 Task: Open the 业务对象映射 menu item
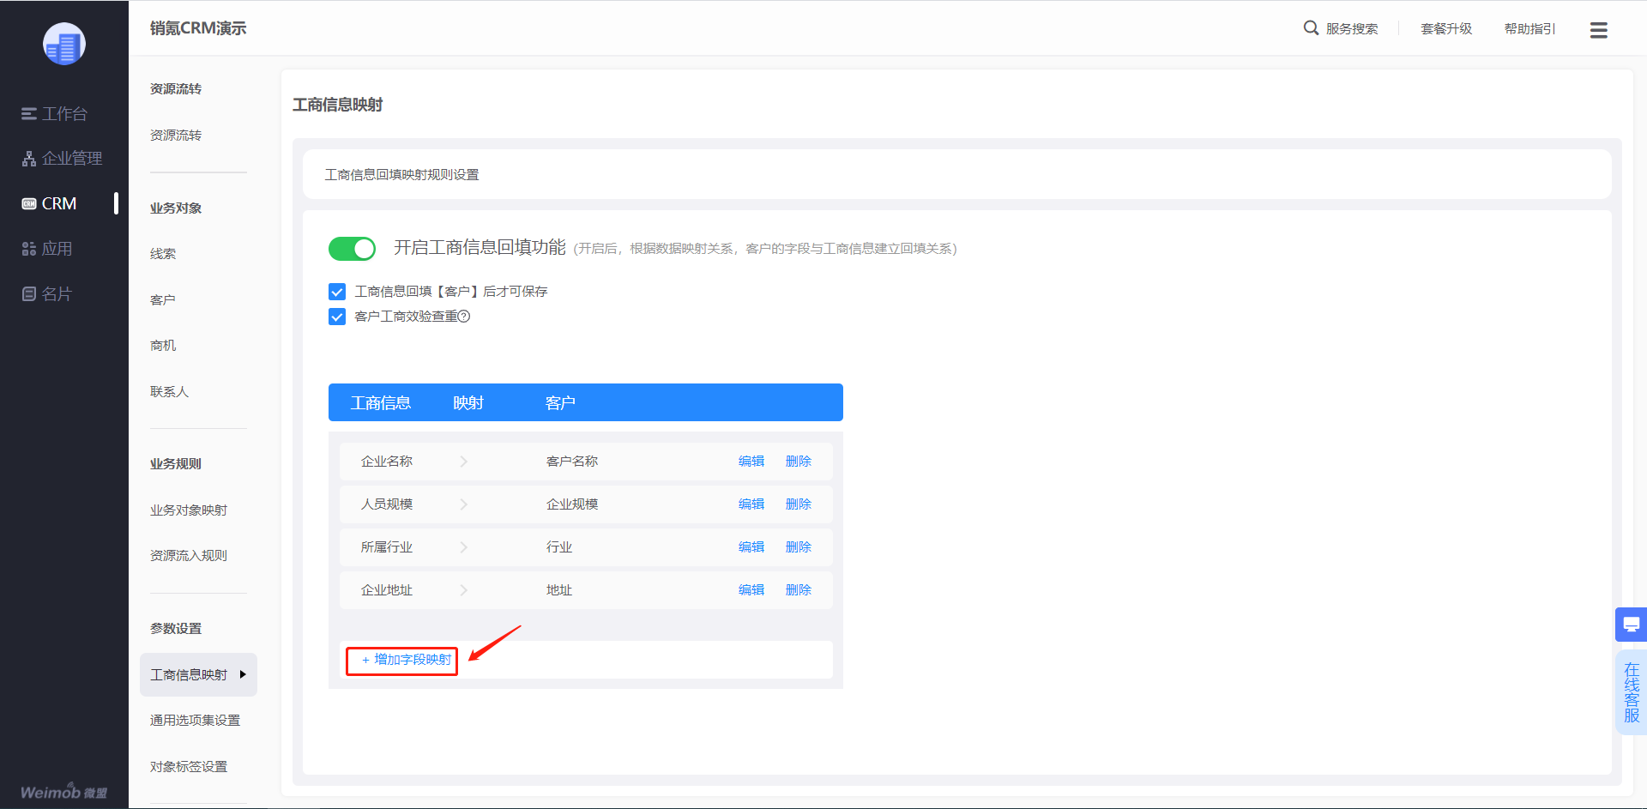tap(189, 510)
